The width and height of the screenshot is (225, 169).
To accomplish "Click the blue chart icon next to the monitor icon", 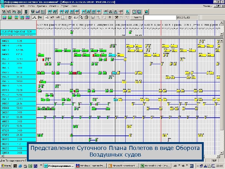I will coord(38,12).
